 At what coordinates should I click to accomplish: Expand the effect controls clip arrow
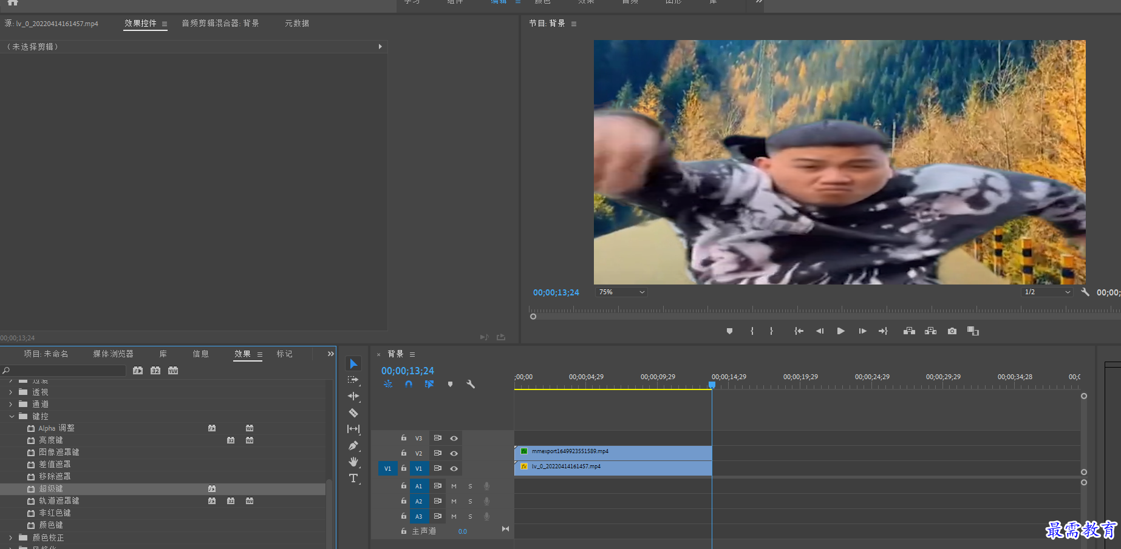380,47
